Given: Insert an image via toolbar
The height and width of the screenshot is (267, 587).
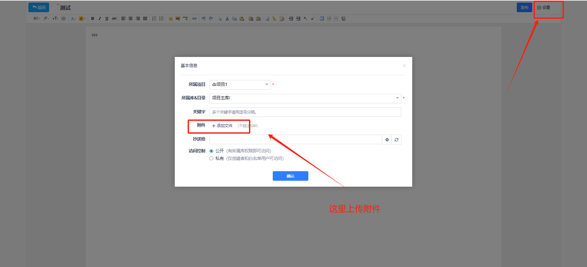Looking at the screenshot, I should tap(178, 19).
